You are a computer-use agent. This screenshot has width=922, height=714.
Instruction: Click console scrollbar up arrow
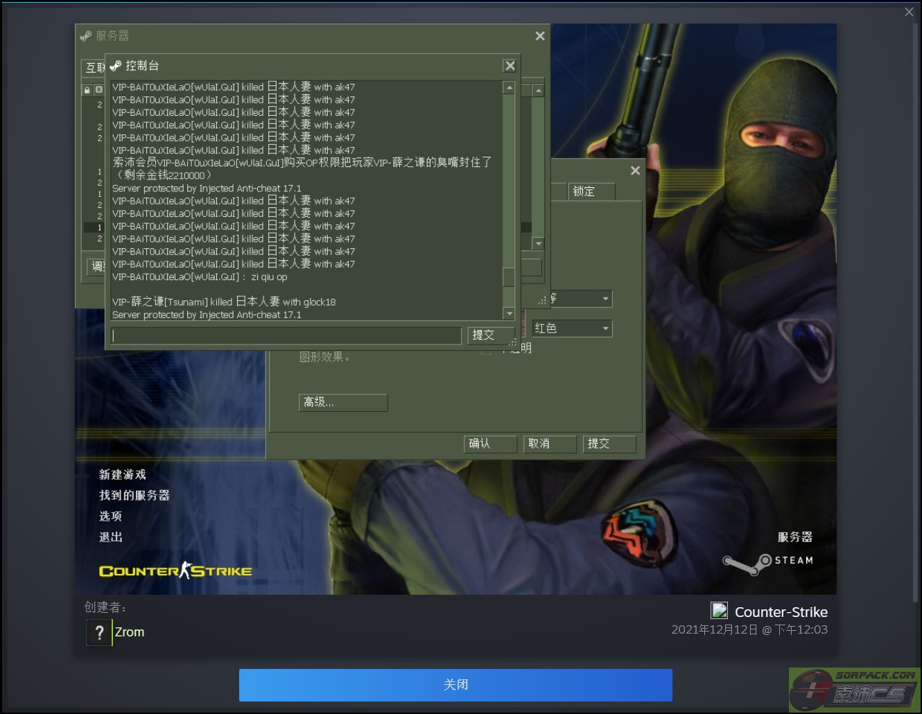pyautogui.click(x=510, y=88)
